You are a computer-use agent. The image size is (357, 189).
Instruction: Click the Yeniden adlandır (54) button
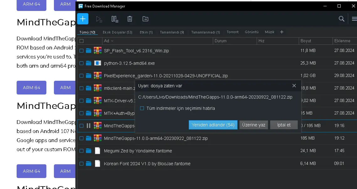click(x=213, y=125)
